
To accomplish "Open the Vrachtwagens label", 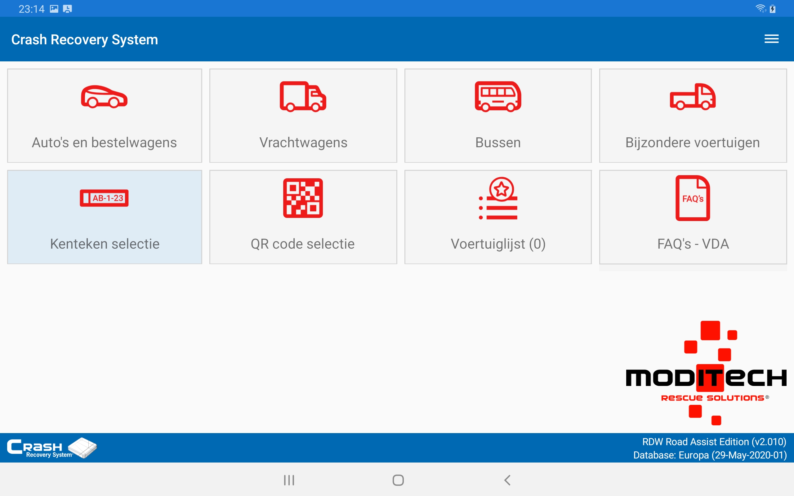I will [x=303, y=143].
